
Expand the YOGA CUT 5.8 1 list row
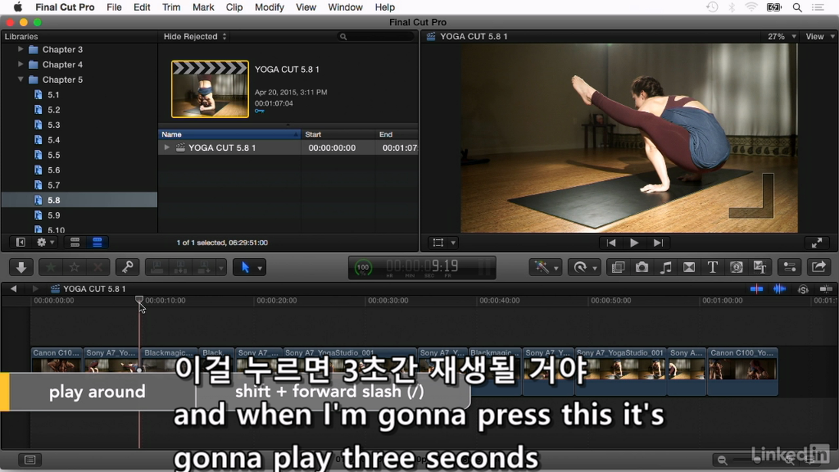(x=167, y=147)
